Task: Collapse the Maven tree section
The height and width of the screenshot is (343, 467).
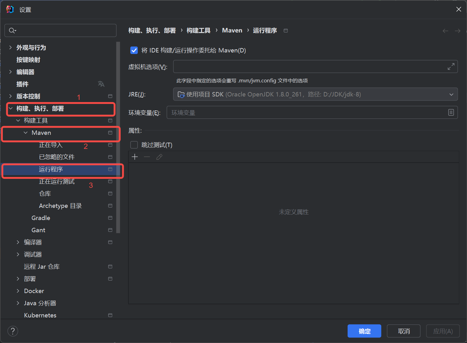Action: click(26, 132)
